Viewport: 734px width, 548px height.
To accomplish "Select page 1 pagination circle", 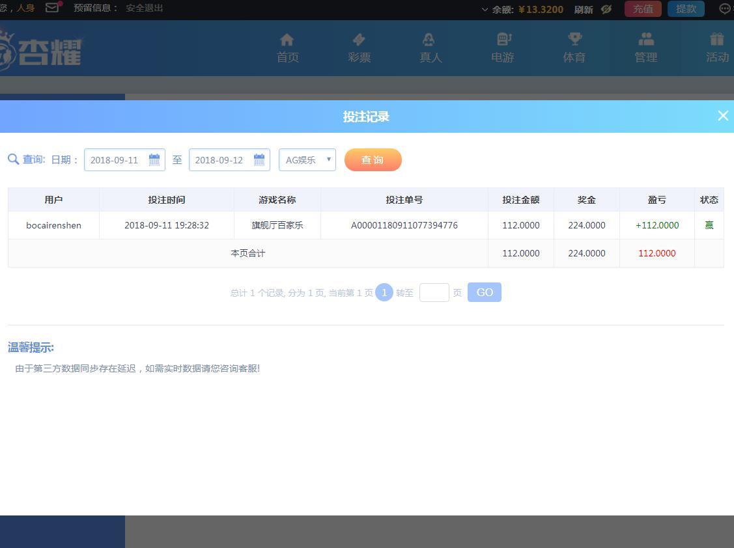I will pyautogui.click(x=384, y=293).
